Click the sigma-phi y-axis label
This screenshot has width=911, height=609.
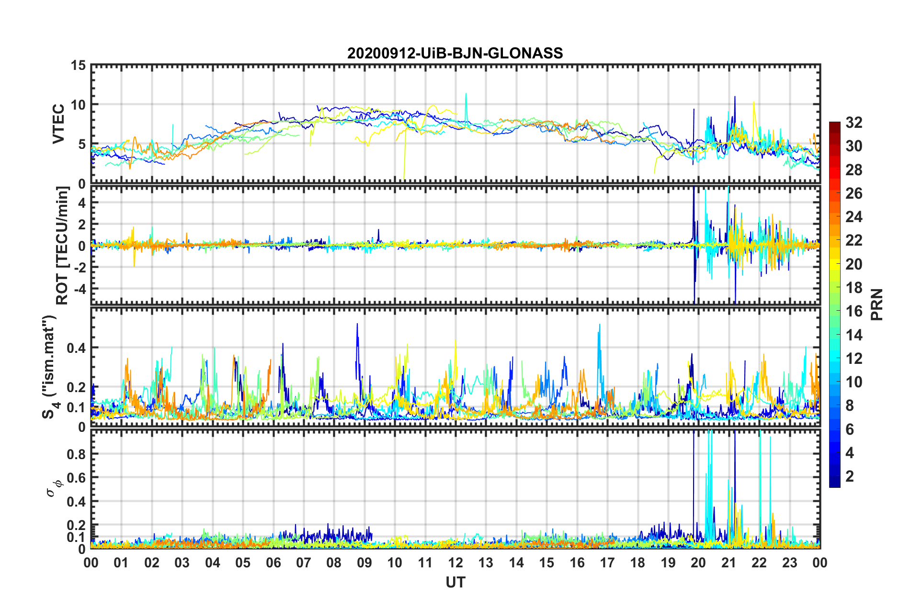point(55,489)
